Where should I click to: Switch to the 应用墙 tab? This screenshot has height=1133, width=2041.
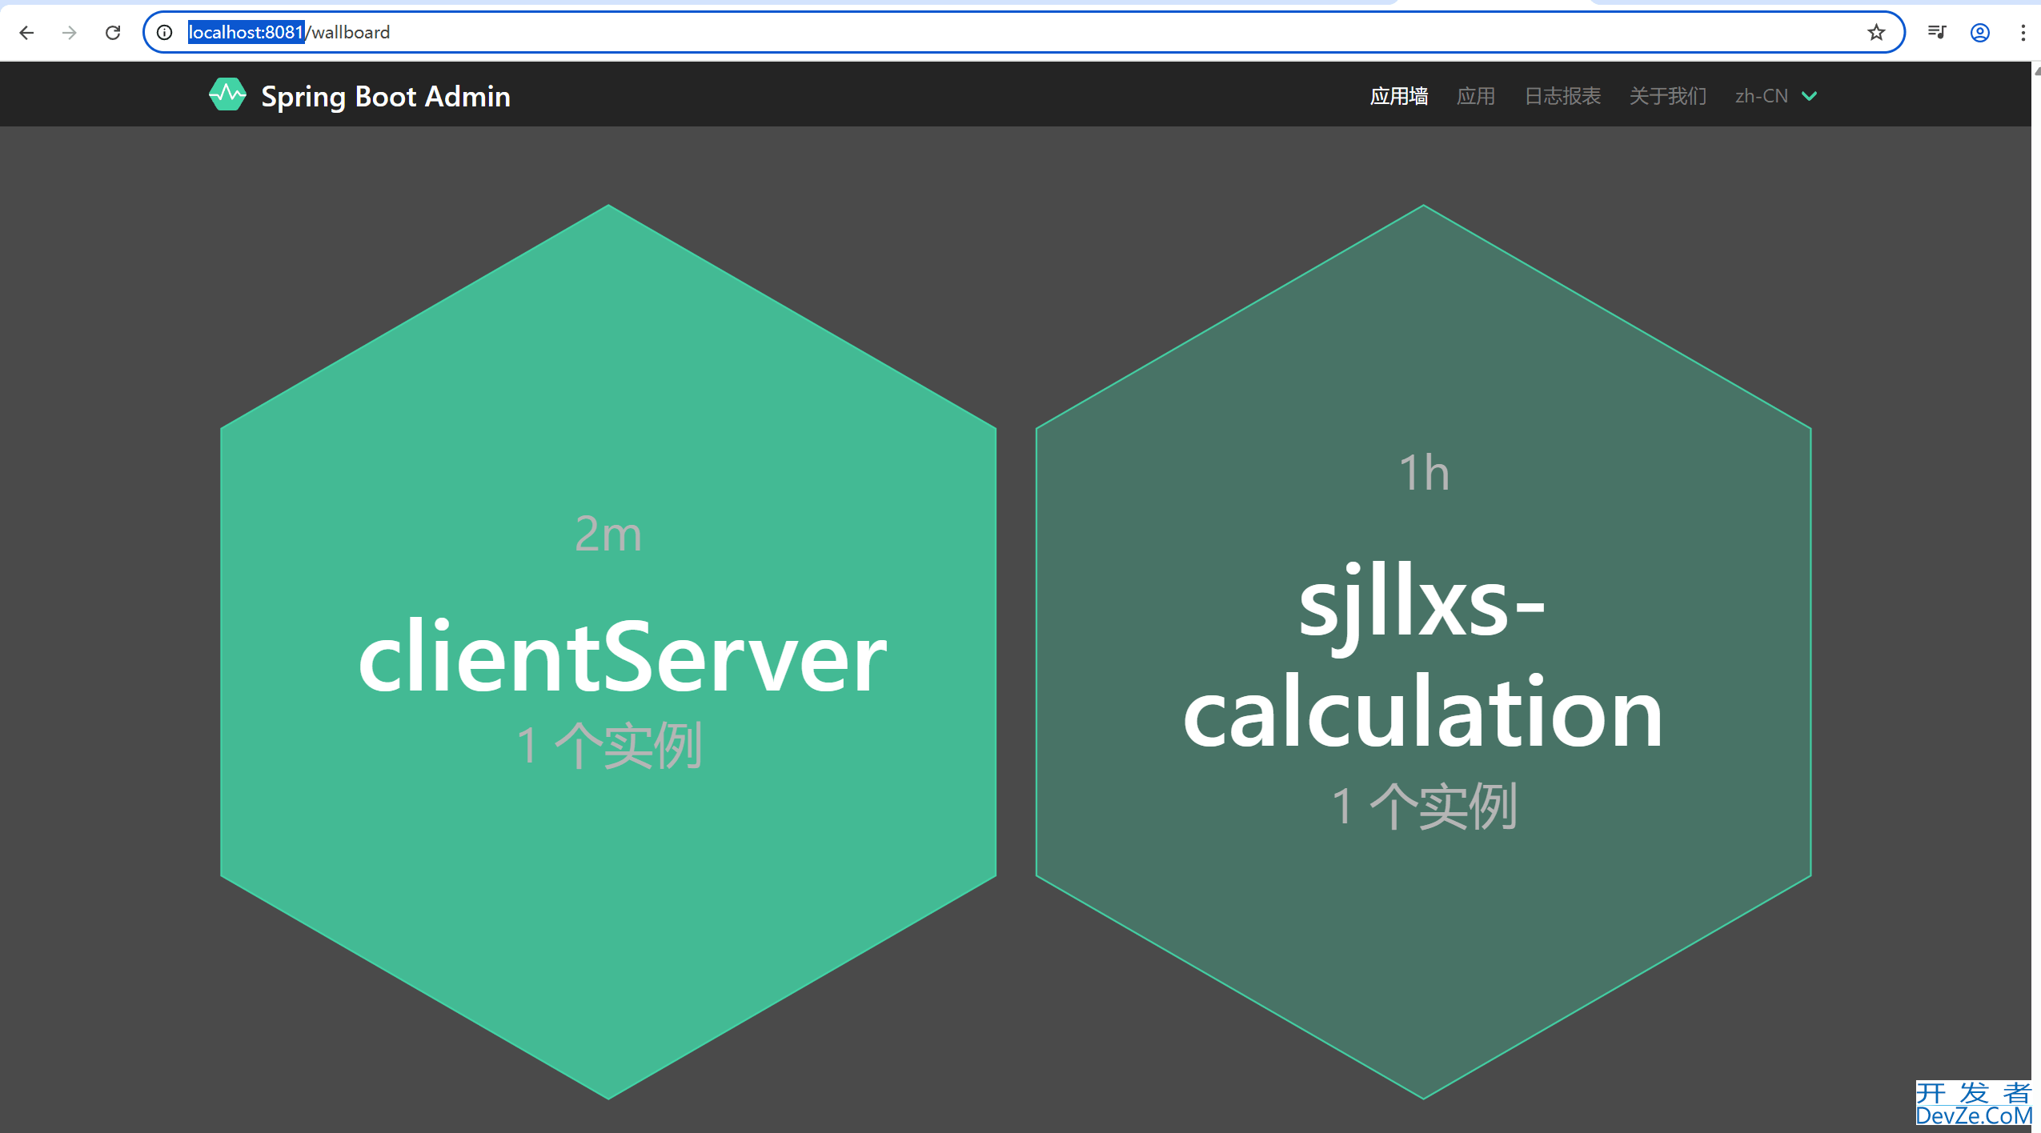pos(1398,96)
